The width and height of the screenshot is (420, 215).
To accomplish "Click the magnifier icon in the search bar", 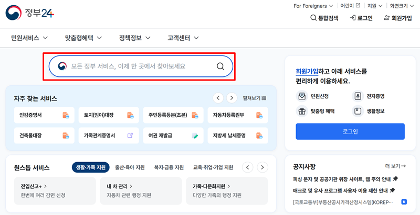I will [220, 66].
